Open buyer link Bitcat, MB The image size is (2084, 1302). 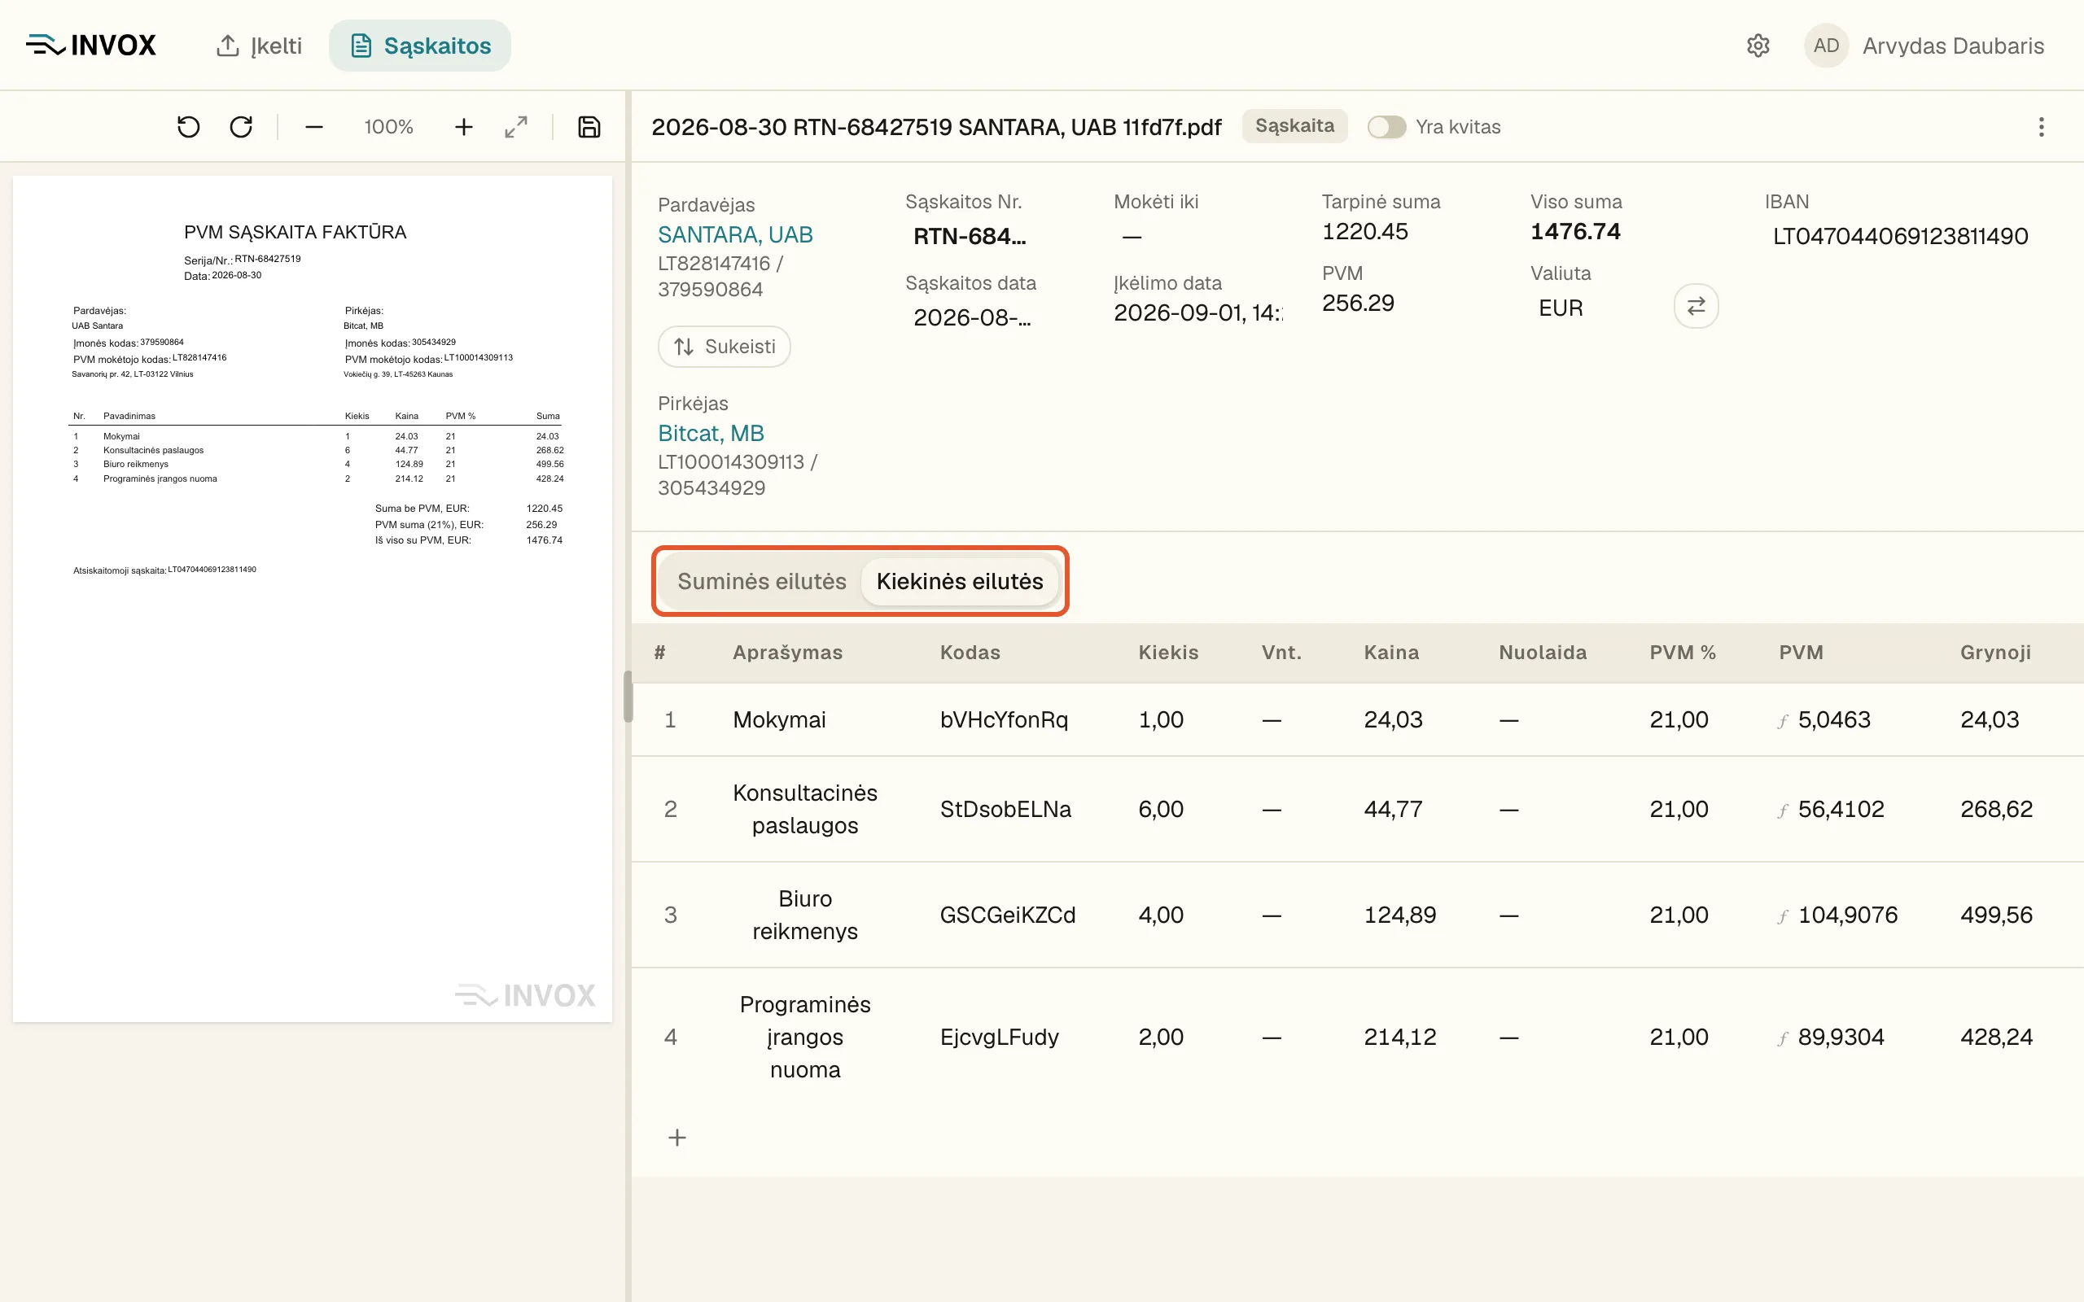711,433
